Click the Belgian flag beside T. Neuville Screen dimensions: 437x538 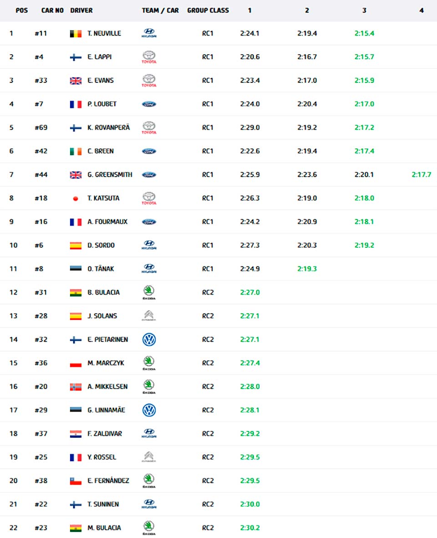coord(76,33)
